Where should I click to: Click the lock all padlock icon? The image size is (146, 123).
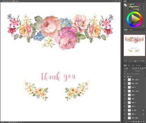[136, 74]
